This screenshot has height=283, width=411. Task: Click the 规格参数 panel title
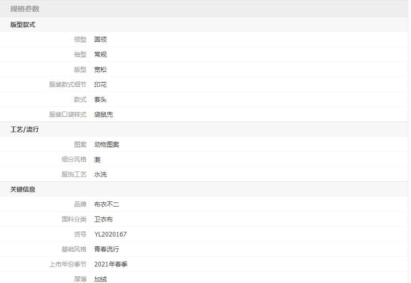point(25,9)
